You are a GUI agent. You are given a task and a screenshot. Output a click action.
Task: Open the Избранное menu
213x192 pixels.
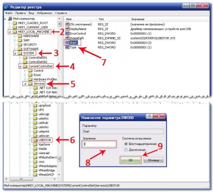pyautogui.click(x=45, y=13)
